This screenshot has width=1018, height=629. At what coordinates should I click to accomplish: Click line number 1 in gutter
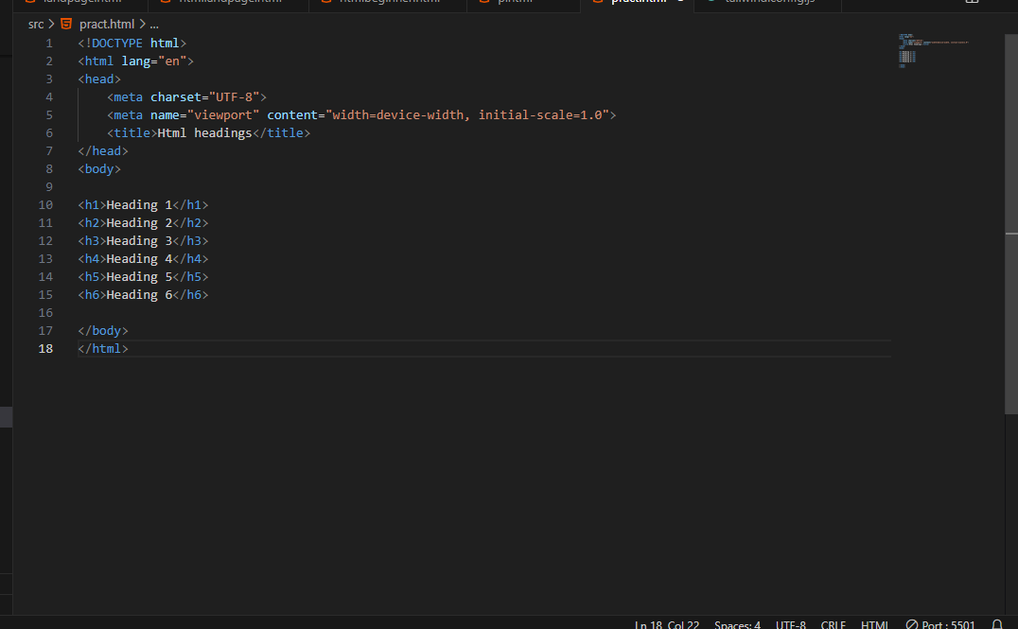coord(48,43)
